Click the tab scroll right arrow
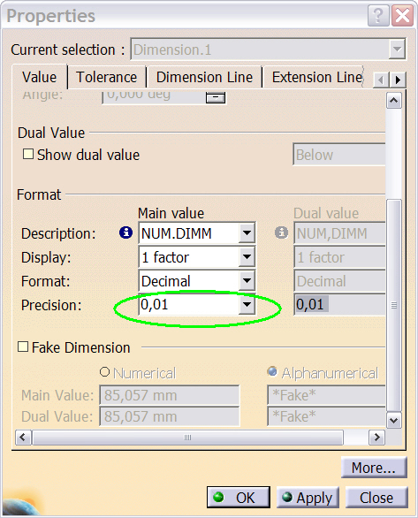 point(398,80)
